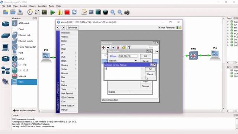
Task: Click the Draw ellipse icon
Action: 105,12
